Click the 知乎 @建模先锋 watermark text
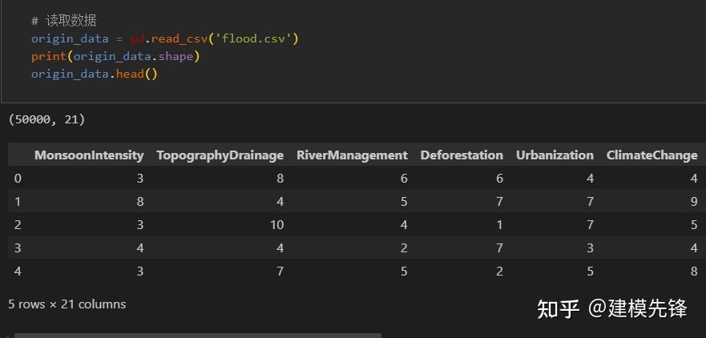Image resolution: width=706 pixels, height=338 pixels. click(x=611, y=308)
